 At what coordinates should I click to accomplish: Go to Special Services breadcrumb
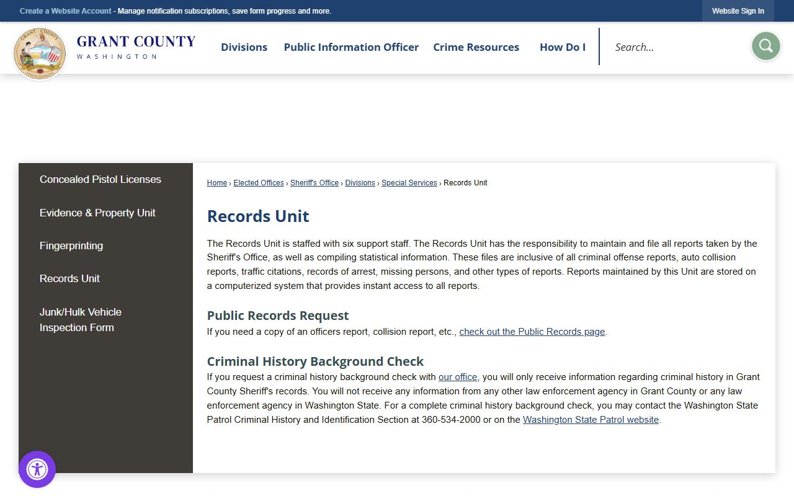[x=409, y=183]
